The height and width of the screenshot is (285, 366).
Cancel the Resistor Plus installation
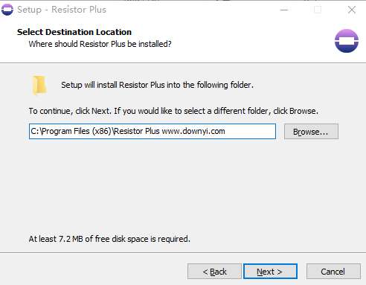(333, 272)
